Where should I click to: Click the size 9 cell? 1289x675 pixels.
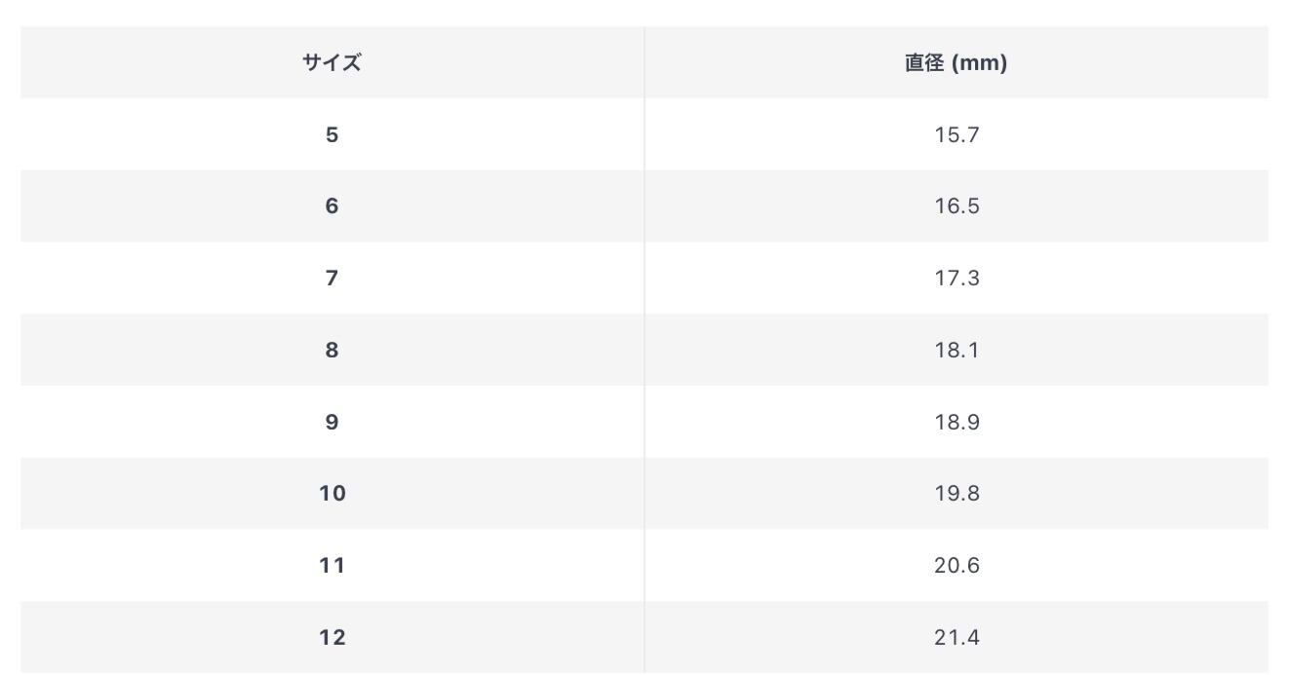(x=332, y=422)
